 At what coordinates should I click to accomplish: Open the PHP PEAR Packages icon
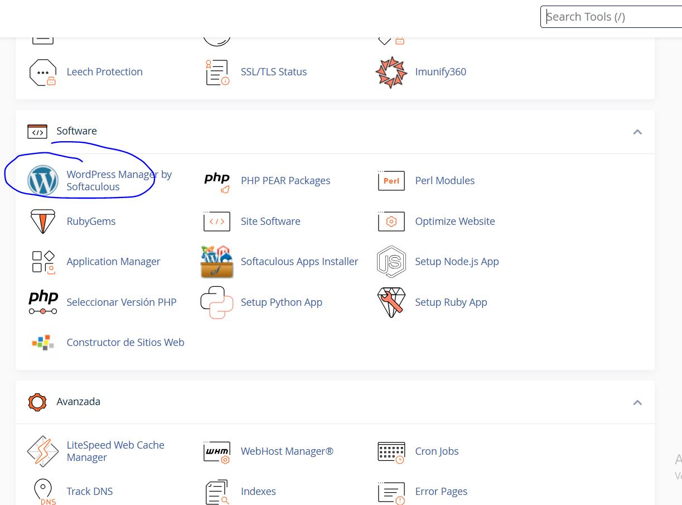[217, 181]
